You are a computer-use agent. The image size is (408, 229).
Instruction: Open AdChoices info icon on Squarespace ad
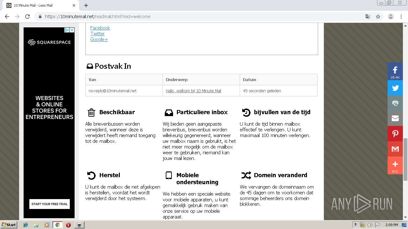point(67,30)
